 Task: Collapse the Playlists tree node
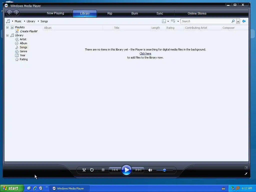click(7, 27)
